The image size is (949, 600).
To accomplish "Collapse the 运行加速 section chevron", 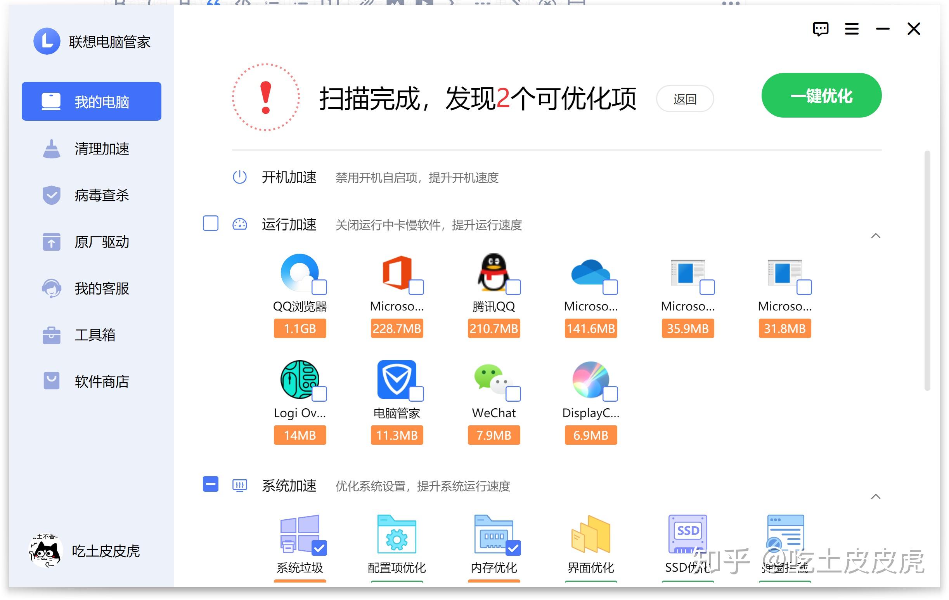I will [876, 236].
